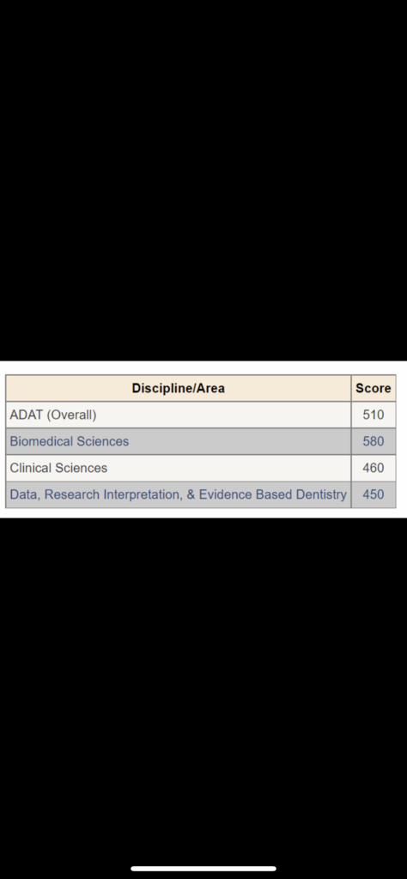This screenshot has height=879, width=407.
Task: Select the ADAT (Overall) row label
Action: click(x=53, y=415)
